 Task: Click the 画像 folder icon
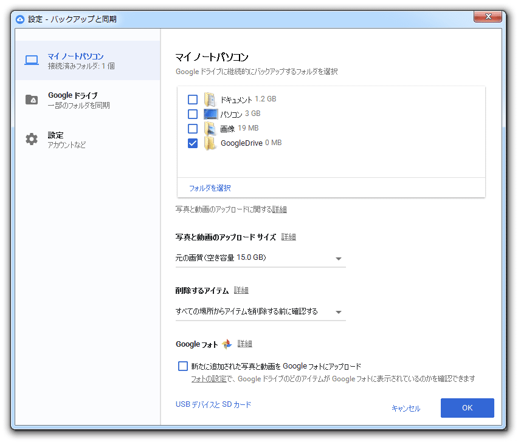[210, 128]
